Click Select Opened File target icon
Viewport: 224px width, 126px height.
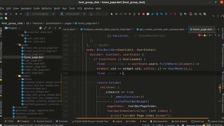(41, 28)
